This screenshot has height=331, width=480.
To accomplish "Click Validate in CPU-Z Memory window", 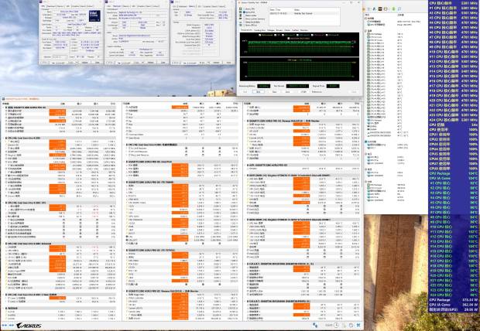I will point(216,63).
